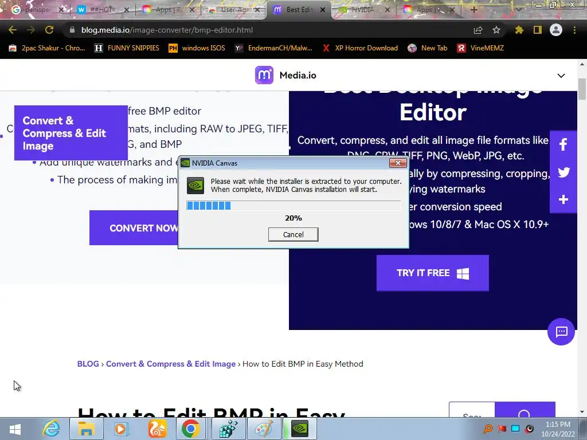Click the page vertical scrollbar

(582, 89)
